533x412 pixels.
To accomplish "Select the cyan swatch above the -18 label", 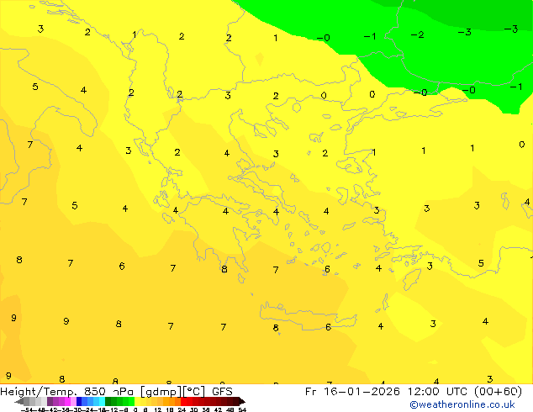I will point(102,402).
